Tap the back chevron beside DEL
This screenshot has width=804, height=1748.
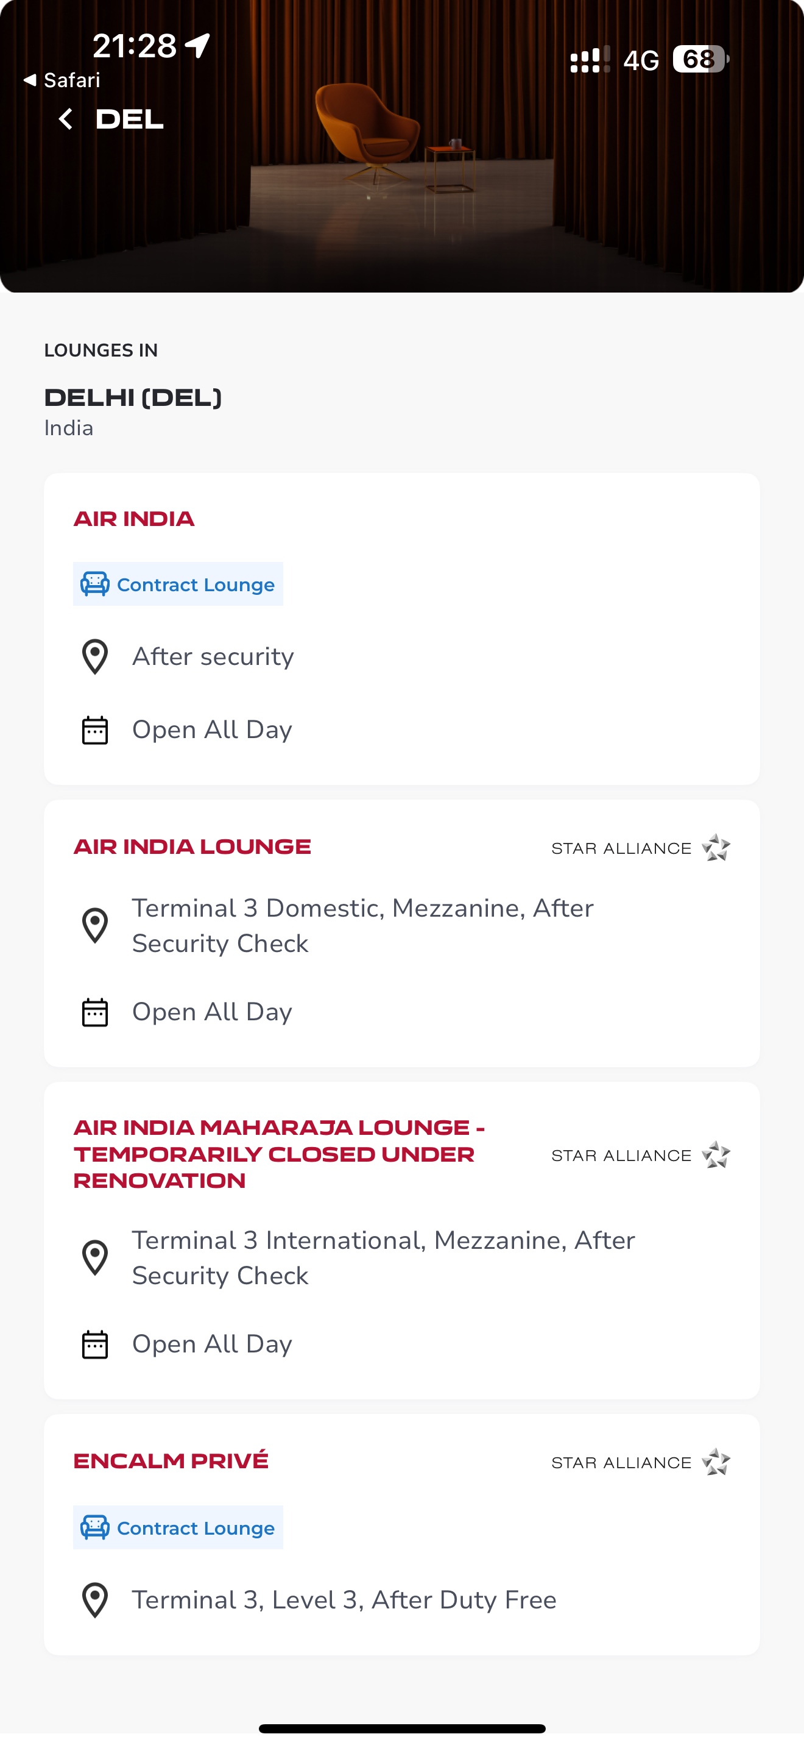[x=66, y=119]
